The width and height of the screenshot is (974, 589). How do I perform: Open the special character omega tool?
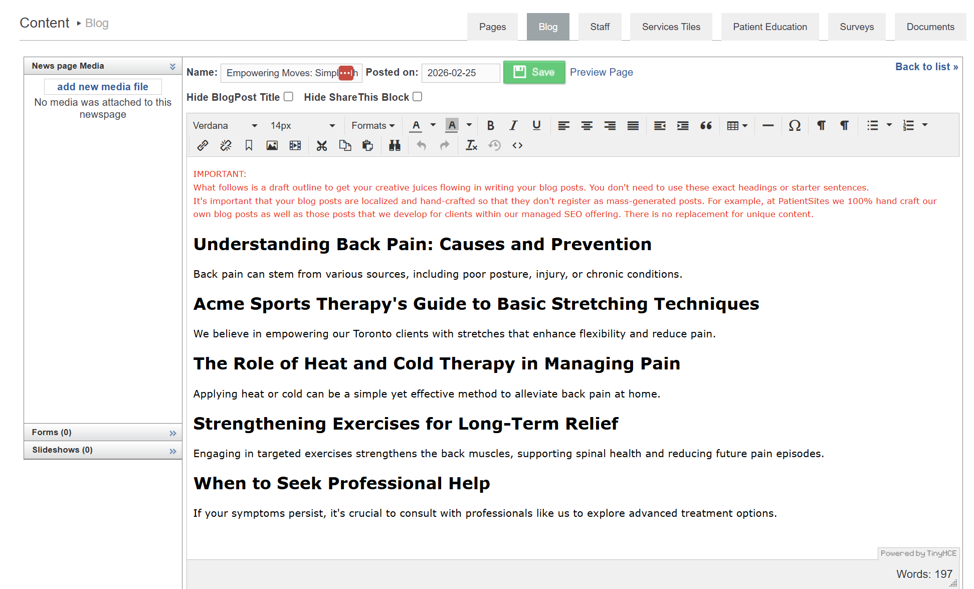(794, 125)
